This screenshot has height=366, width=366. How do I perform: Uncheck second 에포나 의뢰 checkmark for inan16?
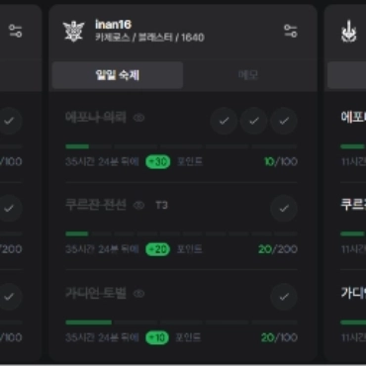point(254,121)
